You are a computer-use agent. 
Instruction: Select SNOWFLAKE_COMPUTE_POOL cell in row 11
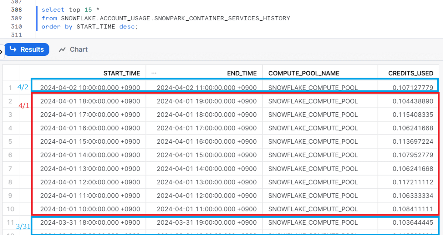[313, 222]
